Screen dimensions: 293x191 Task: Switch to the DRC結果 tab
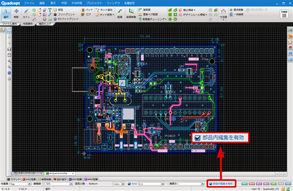click(29, 179)
